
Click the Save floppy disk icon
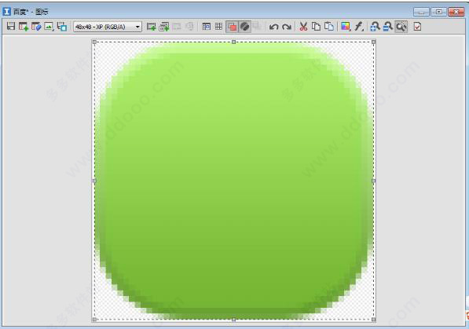11,27
